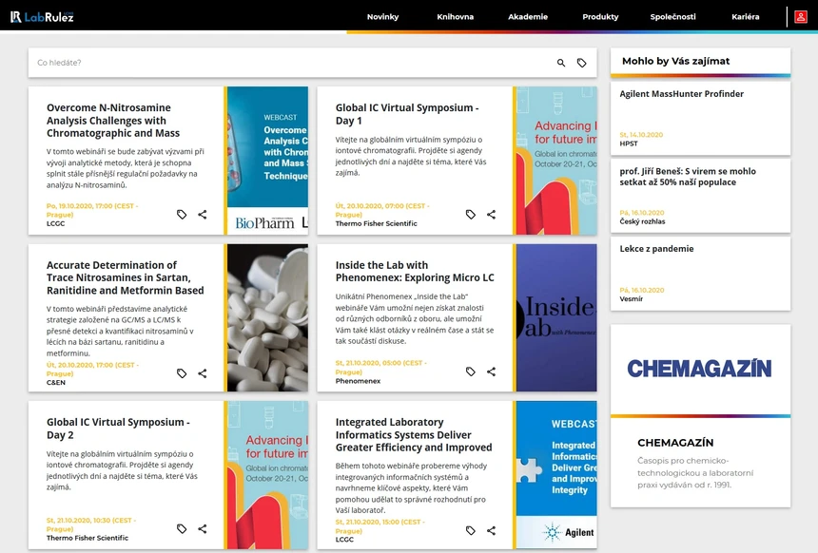Click 'Thermo Fisher Scientific' under Day 2 card
818x553 pixels.
coord(88,538)
